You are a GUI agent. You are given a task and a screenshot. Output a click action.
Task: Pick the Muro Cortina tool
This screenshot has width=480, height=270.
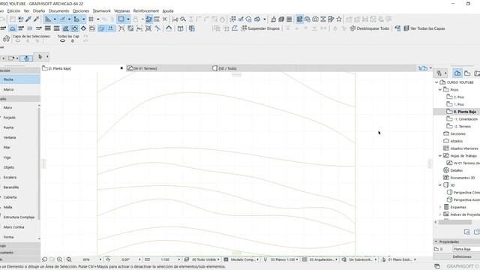19,227
